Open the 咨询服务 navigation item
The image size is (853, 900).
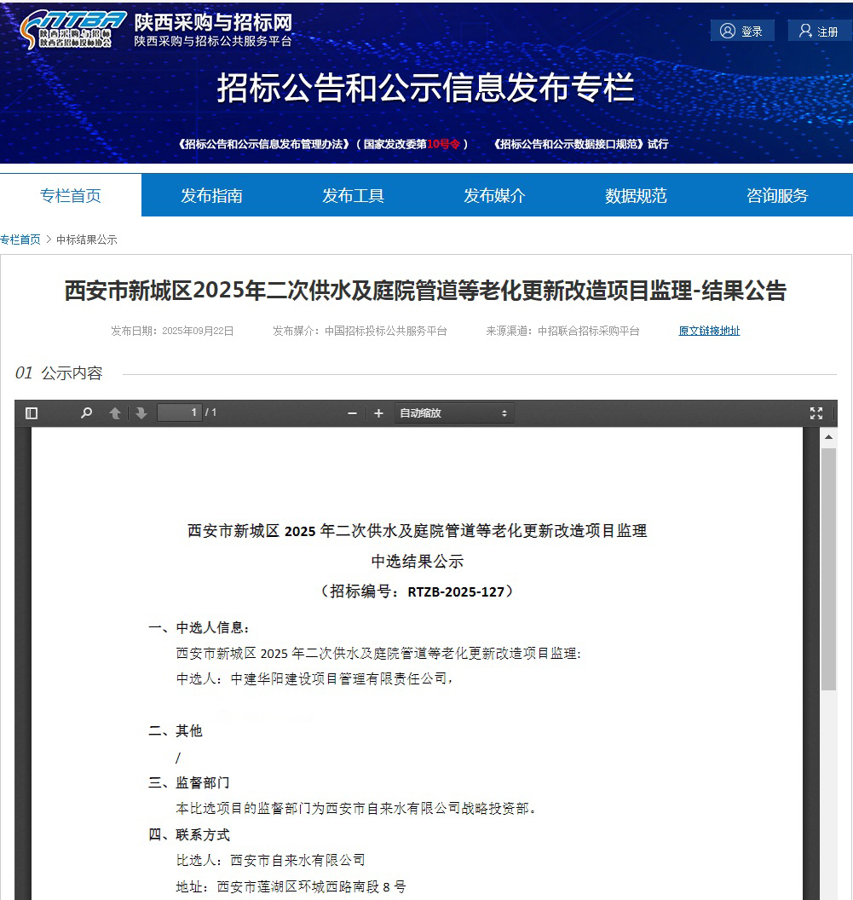point(777,195)
